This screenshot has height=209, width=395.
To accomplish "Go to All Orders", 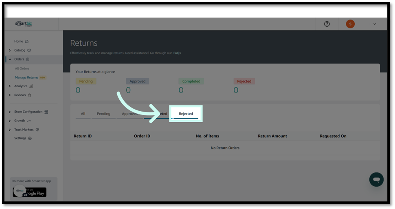I will pos(22,69).
